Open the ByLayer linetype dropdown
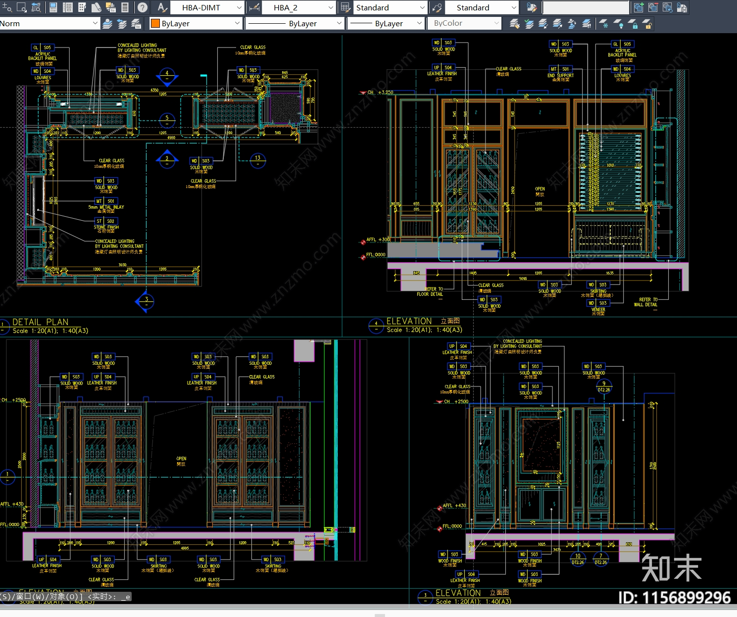 pyautogui.click(x=295, y=23)
